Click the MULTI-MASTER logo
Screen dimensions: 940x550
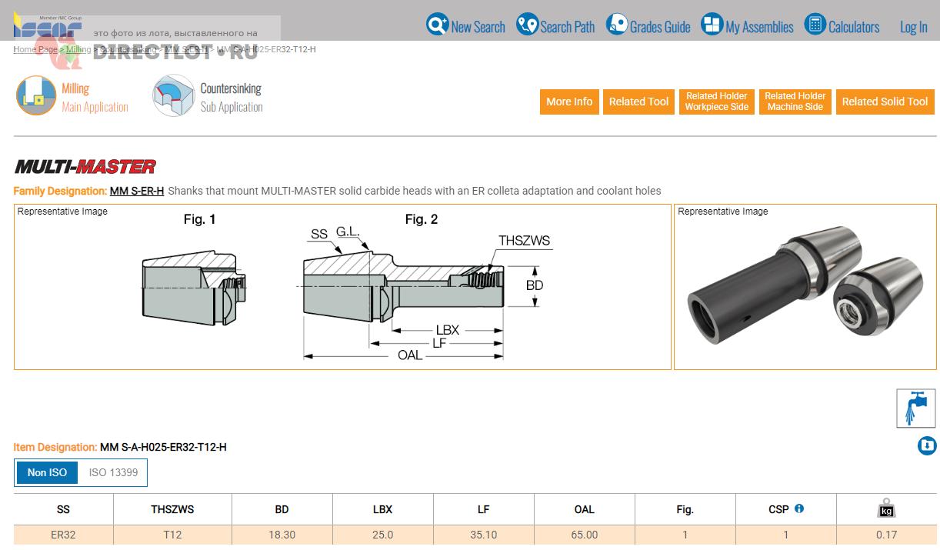point(85,166)
